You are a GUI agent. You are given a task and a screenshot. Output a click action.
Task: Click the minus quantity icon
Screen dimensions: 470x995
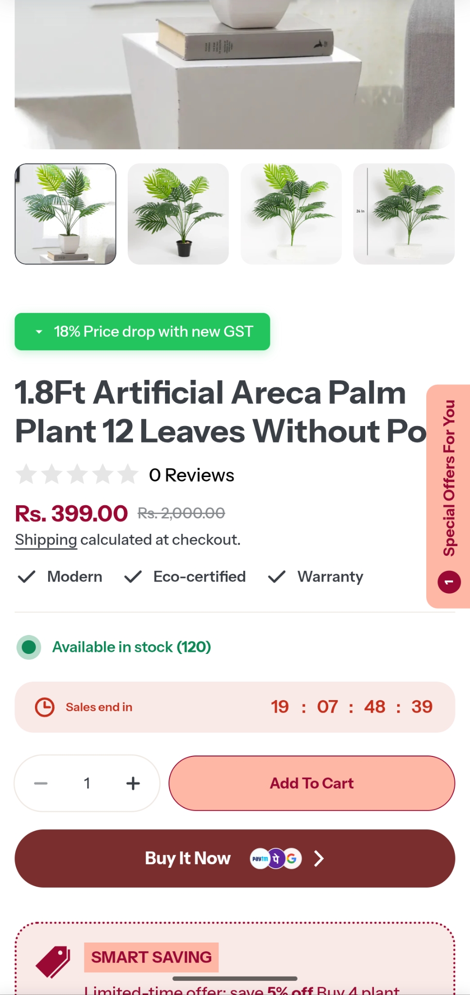[41, 783]
